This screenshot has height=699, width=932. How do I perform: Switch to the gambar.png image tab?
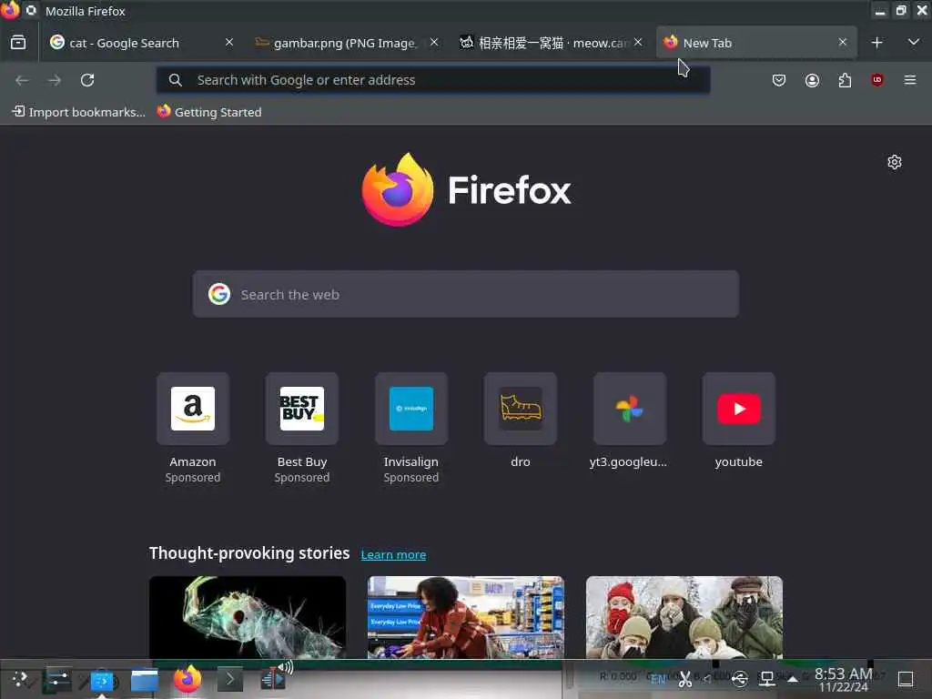(x=347, y=43)
